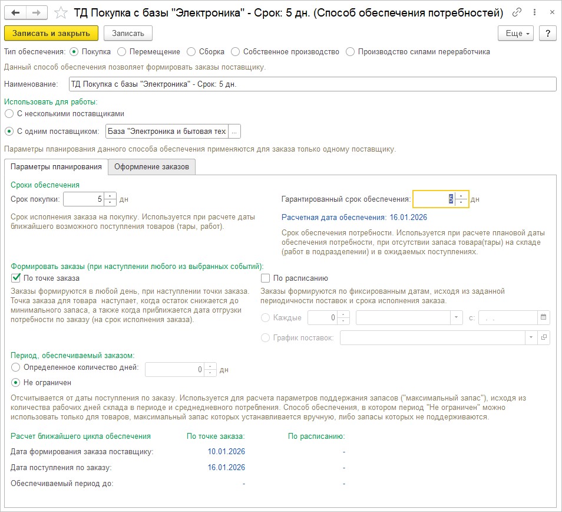This screenshot has height=512, width=562.
Task: Add form to favorites with star icon
Action: pos(60,12)
